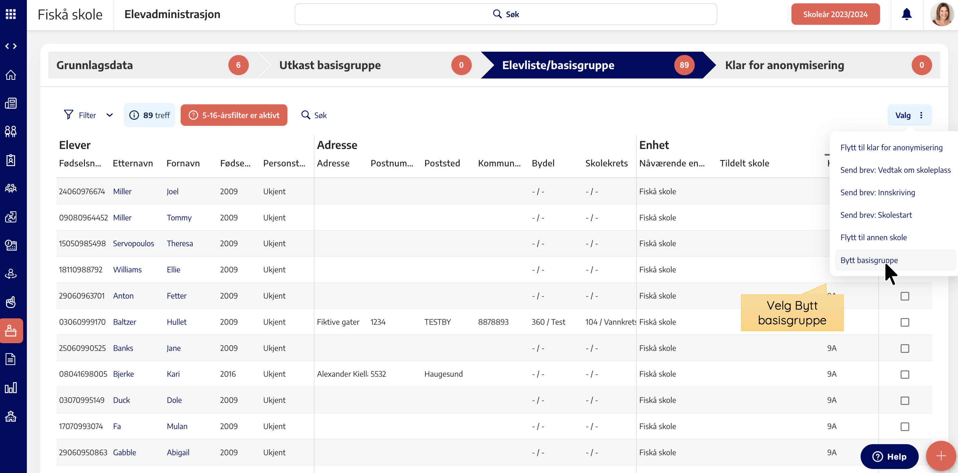
Task: Open the two-persons sidebar icon
Action: pos(11,131)
